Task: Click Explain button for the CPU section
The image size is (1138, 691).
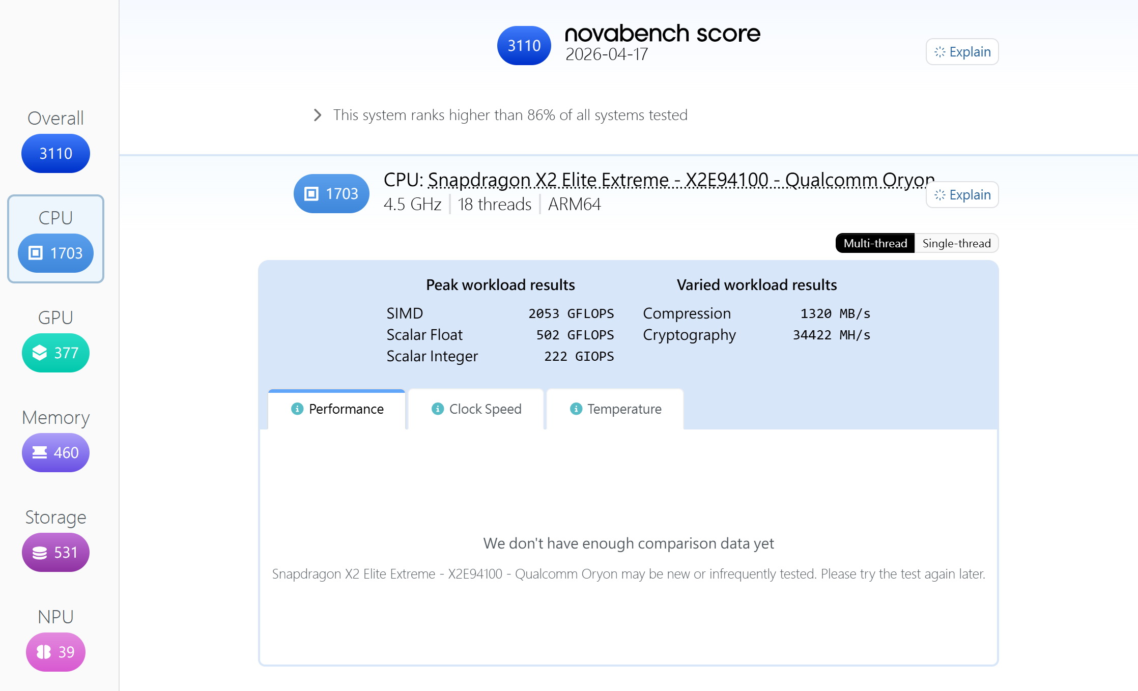Action: [x=962, y=195]
